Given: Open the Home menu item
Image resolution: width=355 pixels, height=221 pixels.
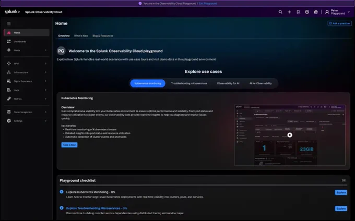Looking at the screenshot, I should [x=27, y=32].
